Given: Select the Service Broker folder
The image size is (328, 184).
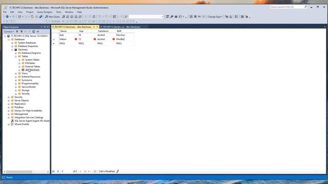Looking at the screenshot, I should point(29,87).
